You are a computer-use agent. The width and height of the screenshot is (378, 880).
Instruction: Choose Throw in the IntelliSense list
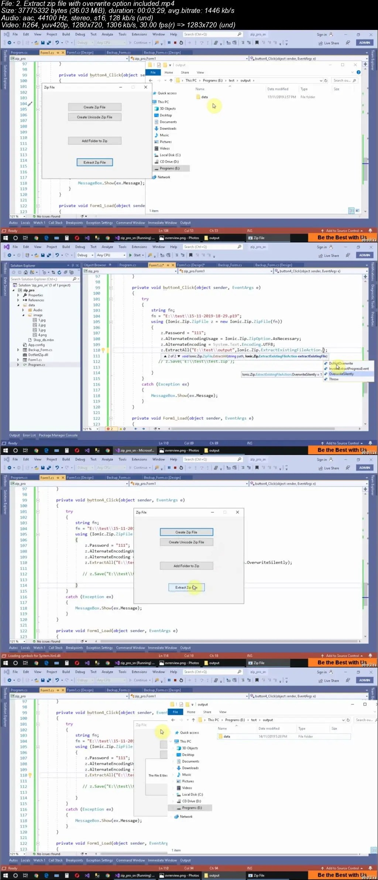[334, 379]
